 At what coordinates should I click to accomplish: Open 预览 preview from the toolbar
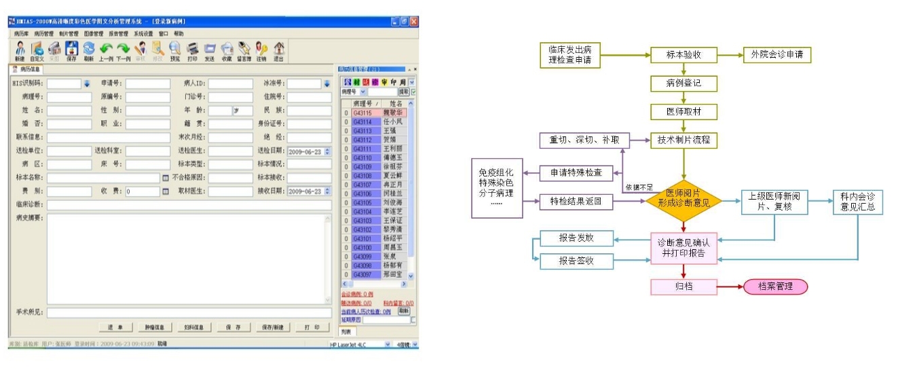pyautogui.click(x=175, y=50)
